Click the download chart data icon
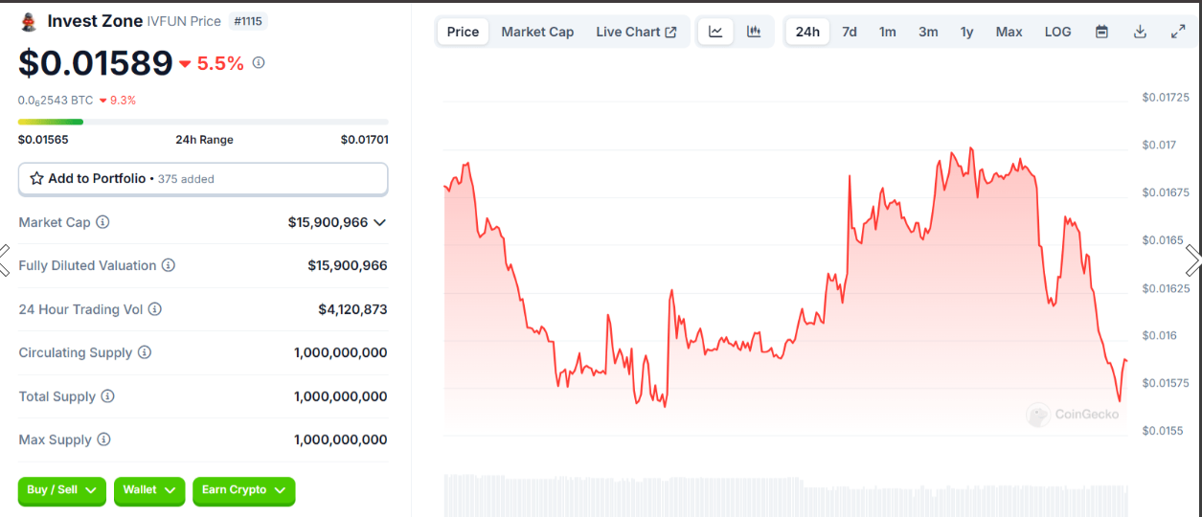The image size is (1202, 517). pyautogui.click(x=1140, y=32)
